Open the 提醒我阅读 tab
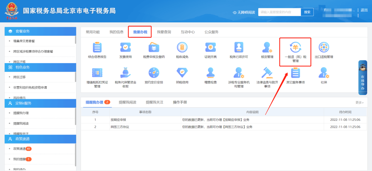The image size is (372, 171). click(127, 102)
